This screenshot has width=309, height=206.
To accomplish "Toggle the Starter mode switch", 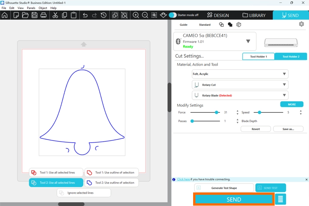I will click(x=173, y=15).
